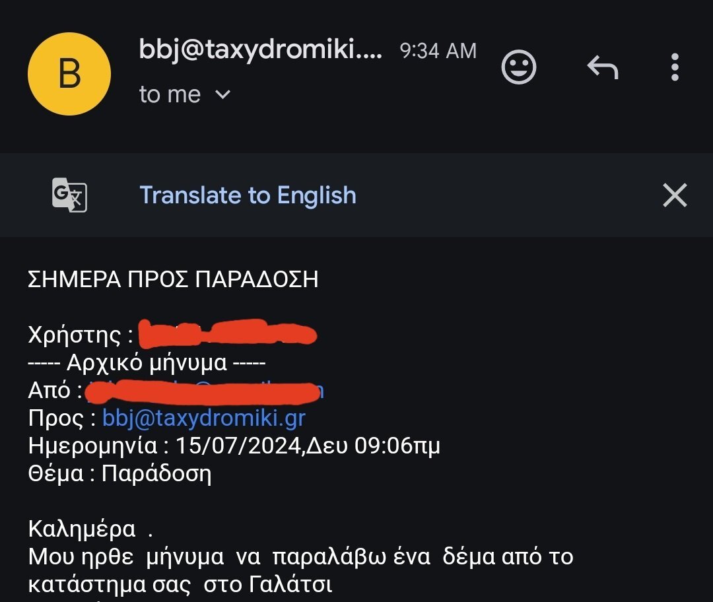Tap sender name bbj@taxydromiki at top

tap(261, 49)
